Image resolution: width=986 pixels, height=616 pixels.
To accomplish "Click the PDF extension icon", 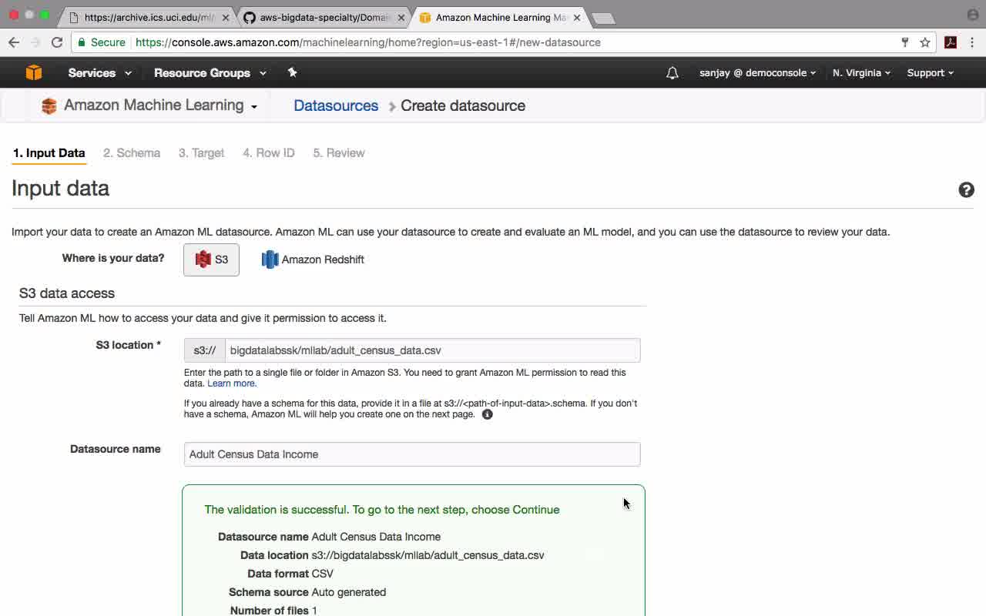I will (951, 42).
